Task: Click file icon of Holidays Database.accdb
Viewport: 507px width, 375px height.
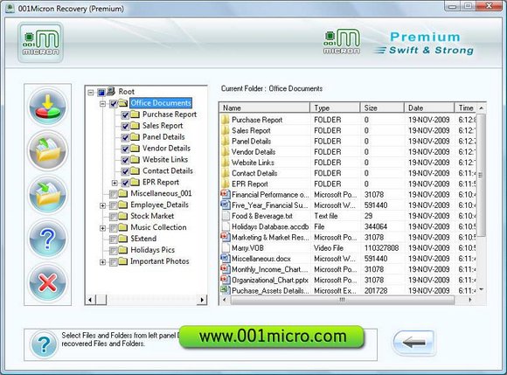Action: pos(226,226)
